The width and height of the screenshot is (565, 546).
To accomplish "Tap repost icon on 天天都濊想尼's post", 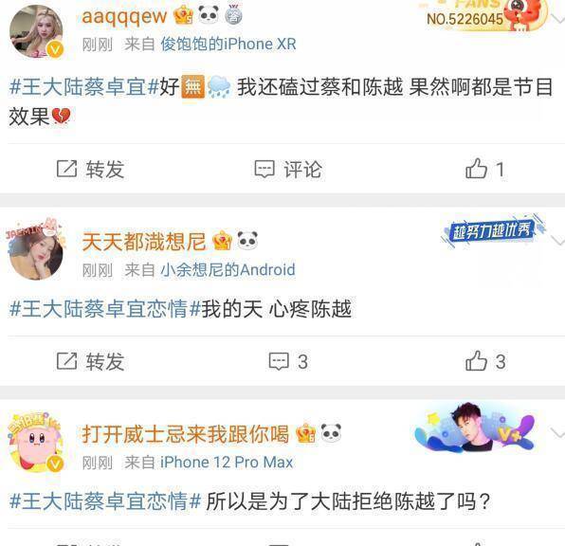I will (x=67, y=361).
